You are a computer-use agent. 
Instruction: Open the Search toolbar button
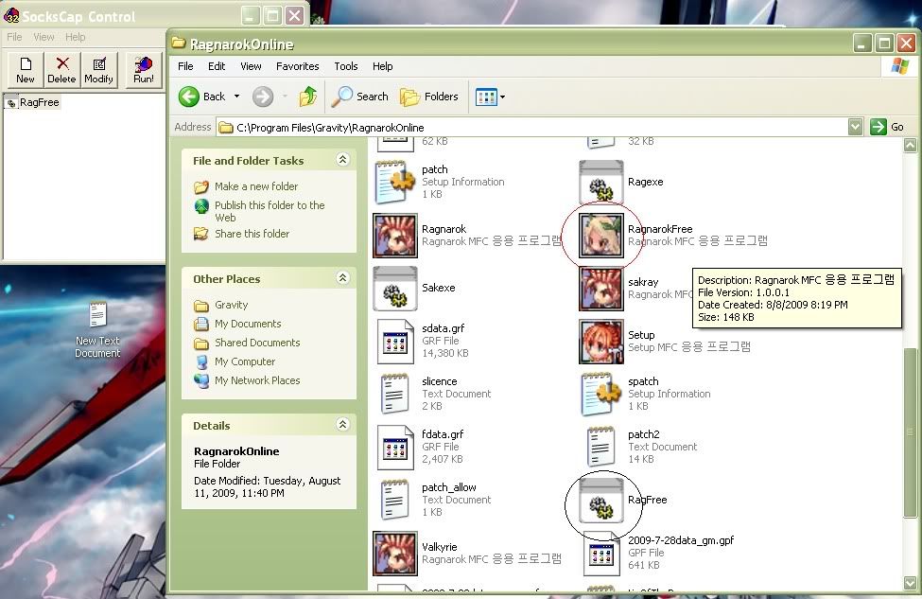click(x=360, y=97)
